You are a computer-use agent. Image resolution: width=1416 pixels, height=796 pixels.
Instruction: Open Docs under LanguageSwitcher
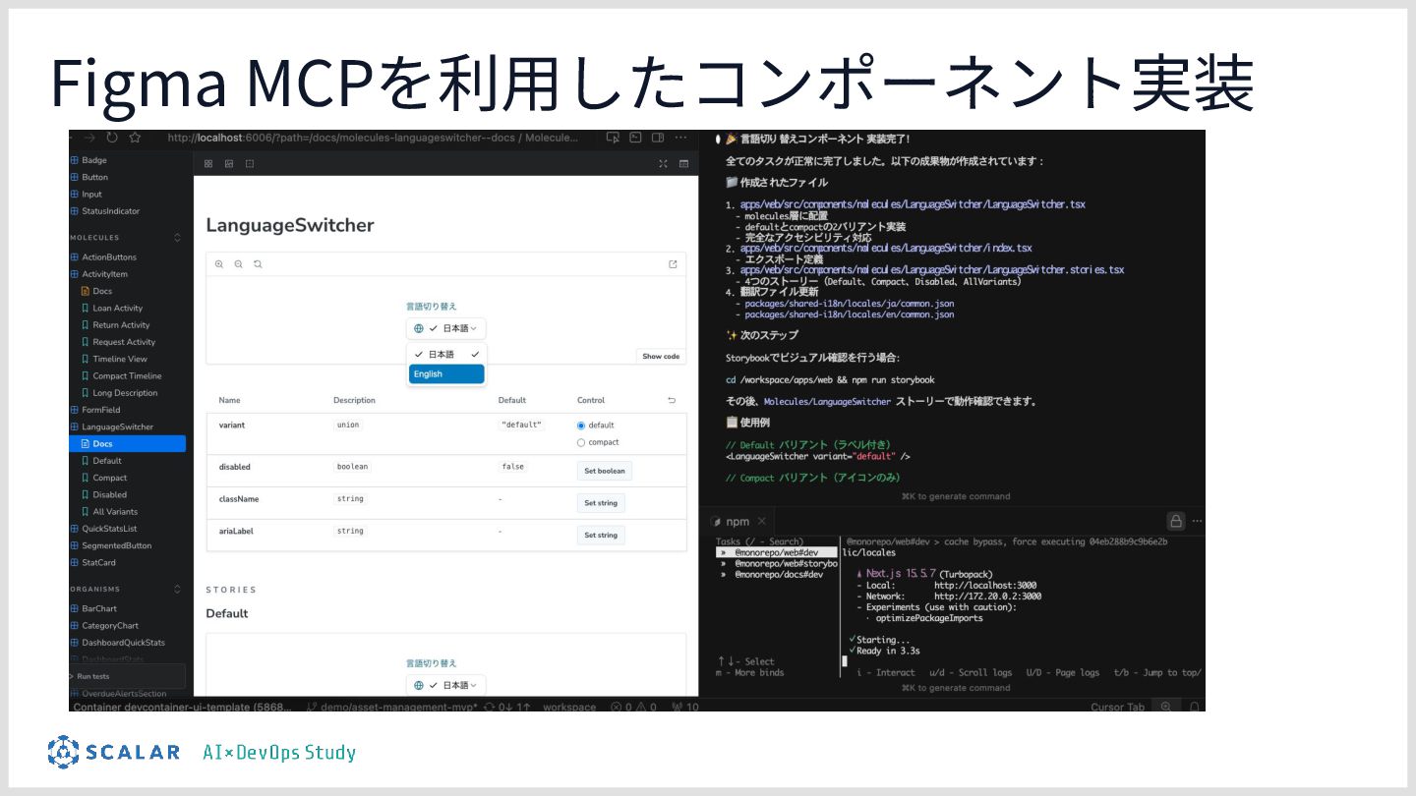(x=127, y=444)
